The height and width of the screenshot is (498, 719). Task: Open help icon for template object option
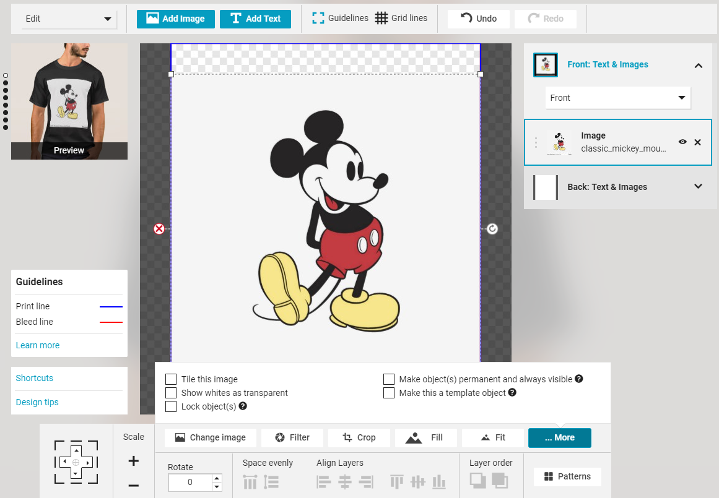coord(512,392)
